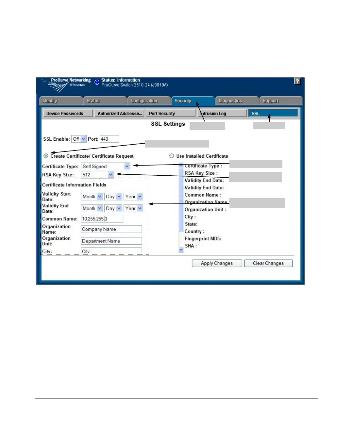Select the SSL sub-tab

(x=273, y=113)
